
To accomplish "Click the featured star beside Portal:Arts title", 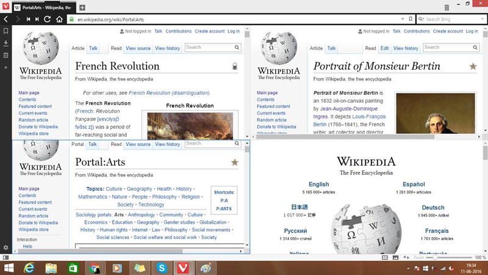I will click(235, 162).
